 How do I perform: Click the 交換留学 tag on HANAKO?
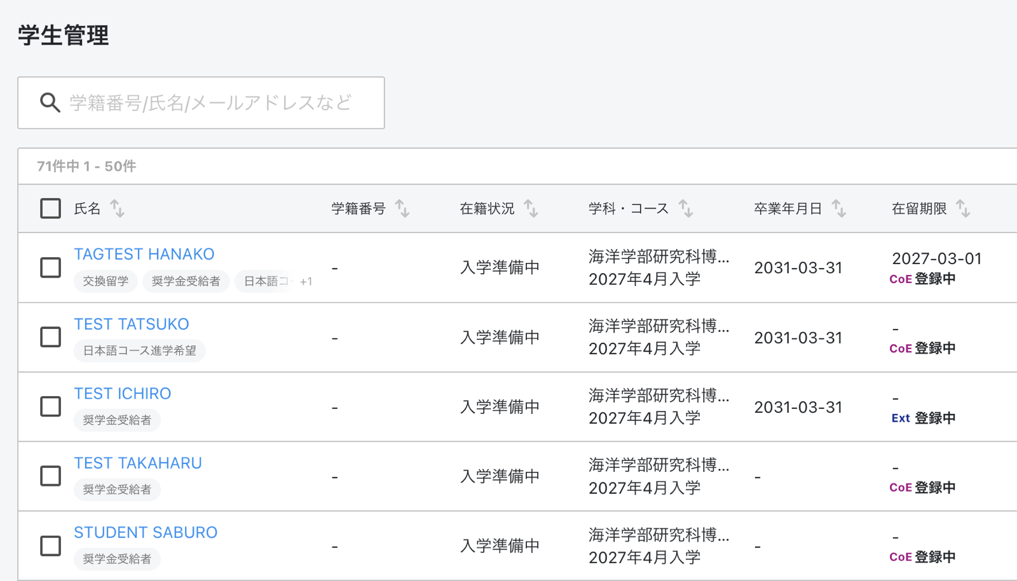click(106, 281)
